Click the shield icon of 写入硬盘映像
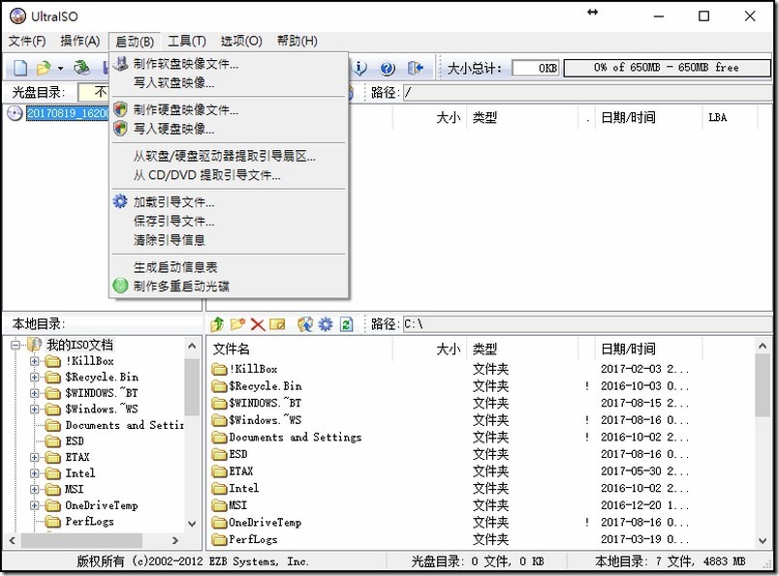This screenshot has width=779, height=576. click(x=120, y=129)
